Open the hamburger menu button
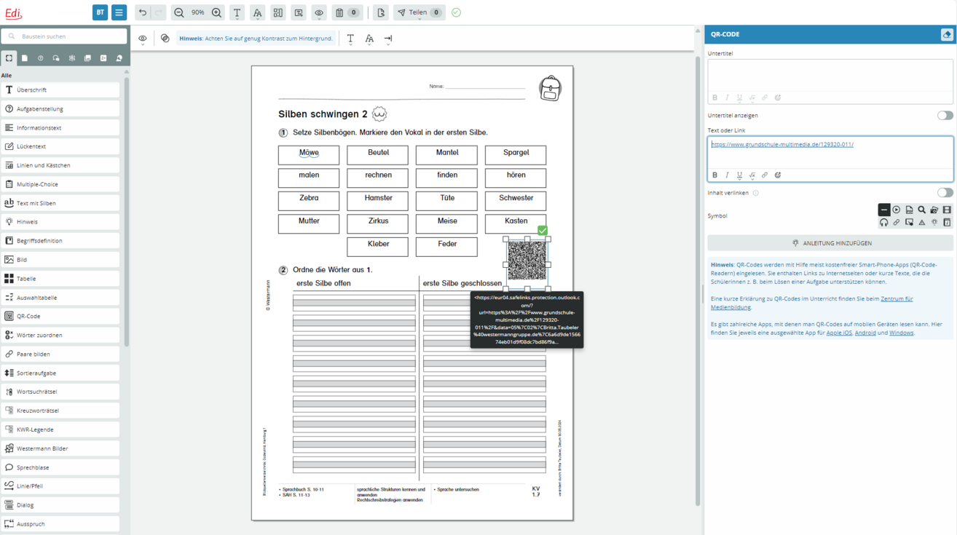This screenshot has width=957, height=535. [119, 12]
